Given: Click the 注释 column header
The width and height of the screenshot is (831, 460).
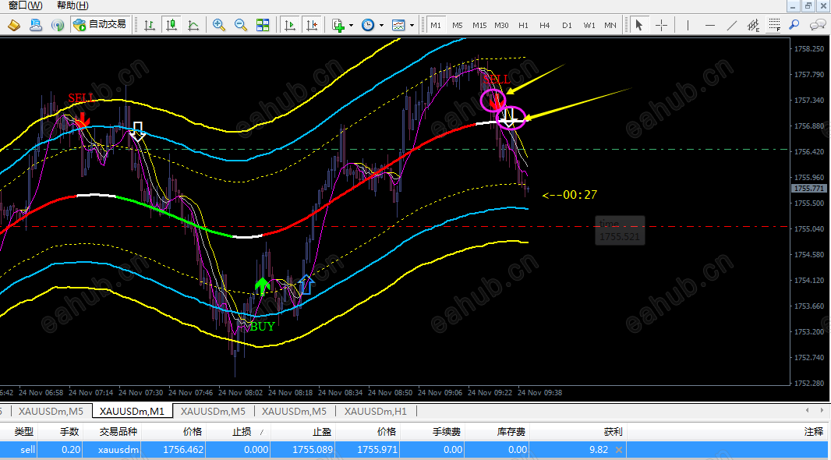Looking at the screenshot, I should [x=814, y=432].
